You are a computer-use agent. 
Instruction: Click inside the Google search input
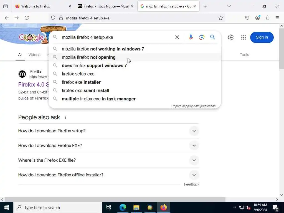click(116, 37)
